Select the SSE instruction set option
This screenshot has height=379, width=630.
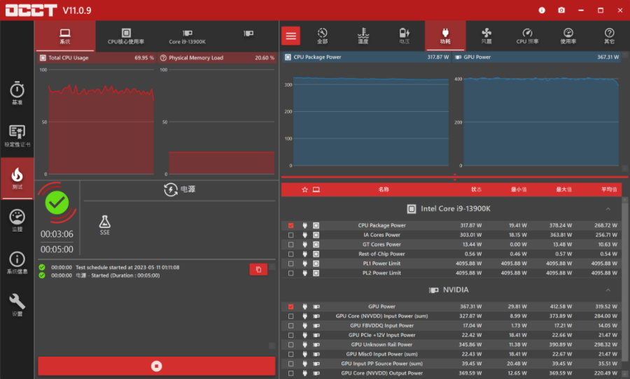[105, 225]
